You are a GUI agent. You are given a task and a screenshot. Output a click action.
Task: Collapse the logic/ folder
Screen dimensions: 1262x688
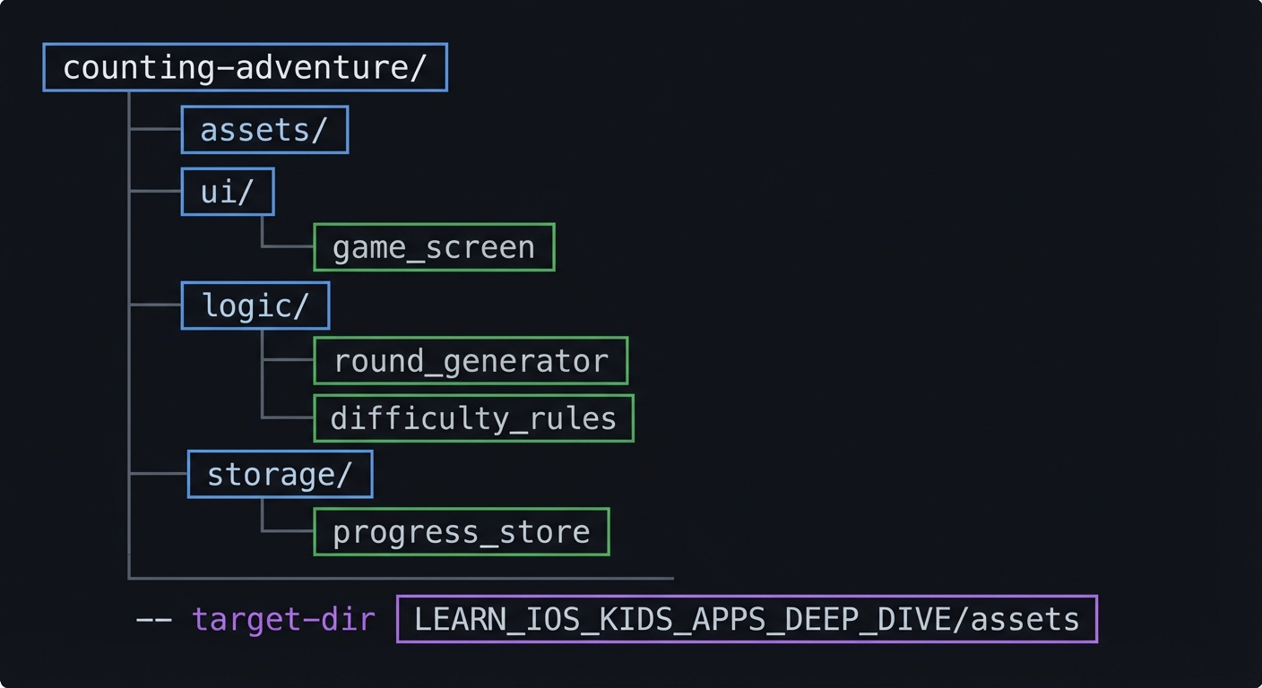coord(255,305)
